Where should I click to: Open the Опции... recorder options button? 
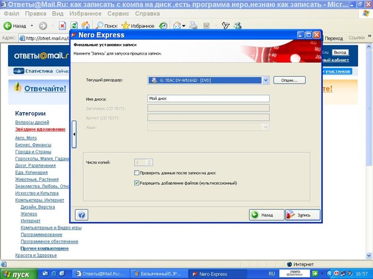(x=289, y=80)
